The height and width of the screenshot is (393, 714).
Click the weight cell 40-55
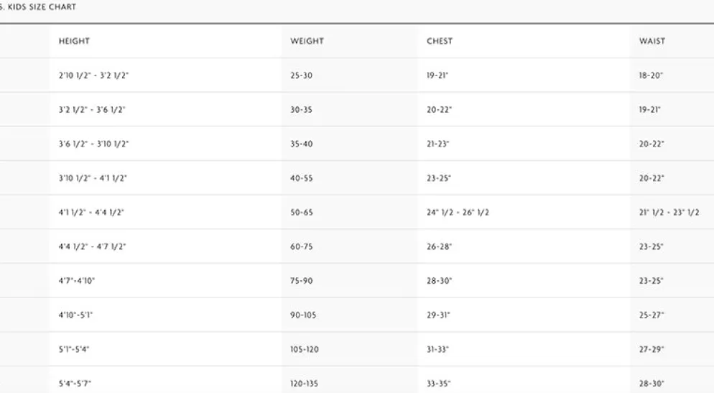[302, 178]
